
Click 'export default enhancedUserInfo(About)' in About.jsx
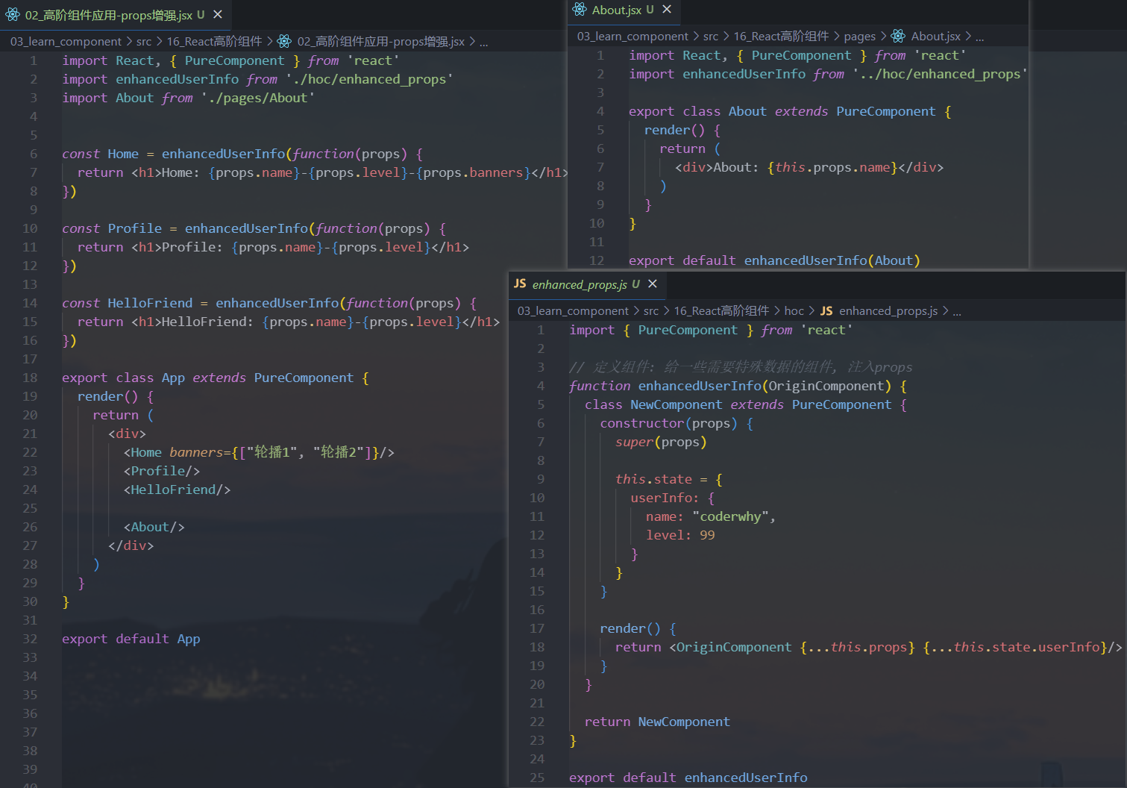click(774, 260)
